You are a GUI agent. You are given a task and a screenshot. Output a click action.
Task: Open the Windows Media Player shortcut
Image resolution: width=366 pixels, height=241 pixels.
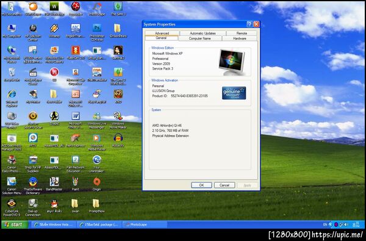pos(96,142)
